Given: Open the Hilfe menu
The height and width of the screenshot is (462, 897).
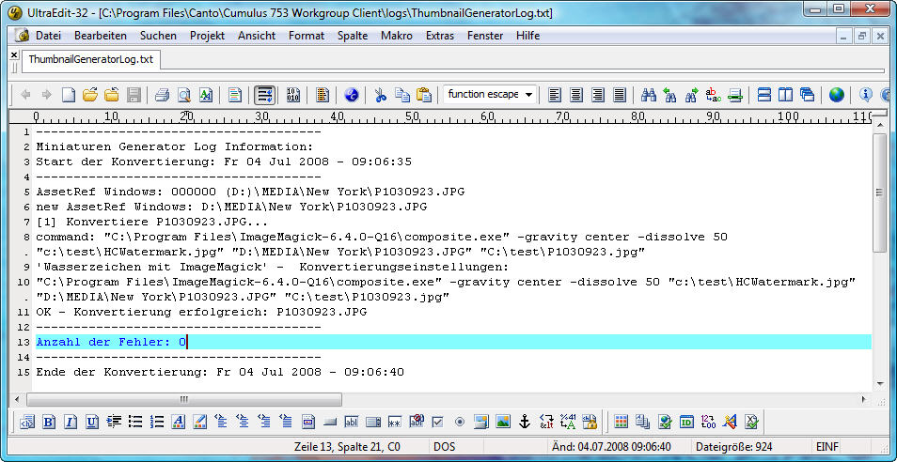Looking at the screenshot, I should pyautogui.click(x=527, y=36).
